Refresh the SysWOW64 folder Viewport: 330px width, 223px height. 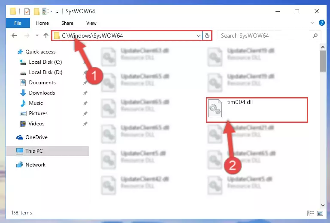[x=207, y=36]
